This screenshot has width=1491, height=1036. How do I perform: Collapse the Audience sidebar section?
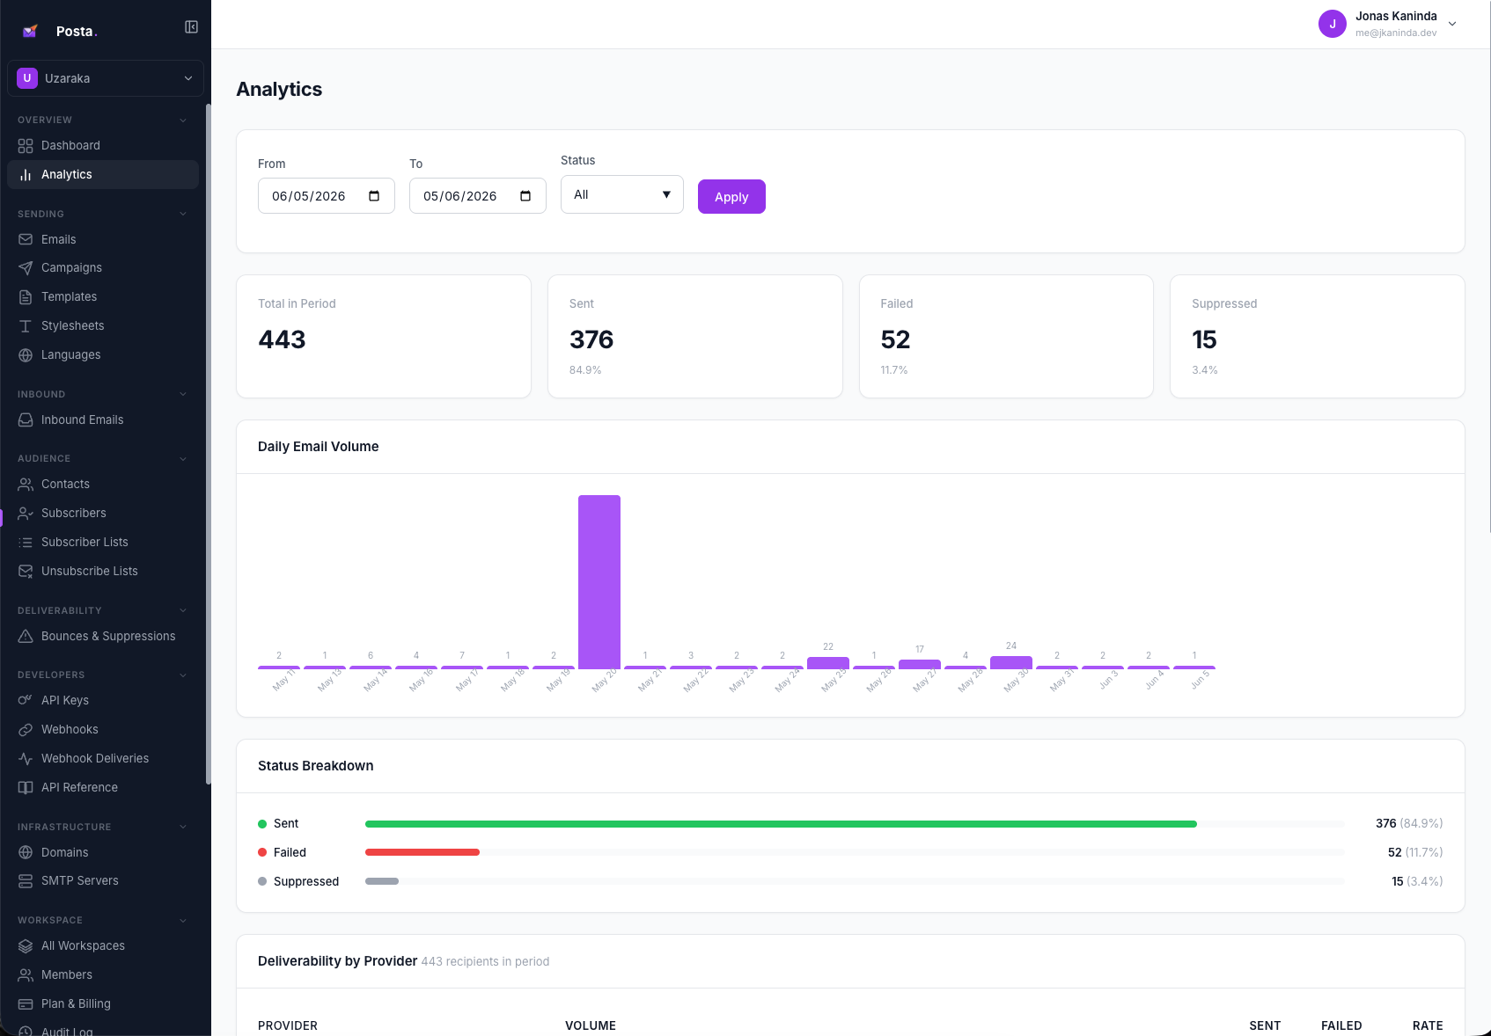pos(183,458)
